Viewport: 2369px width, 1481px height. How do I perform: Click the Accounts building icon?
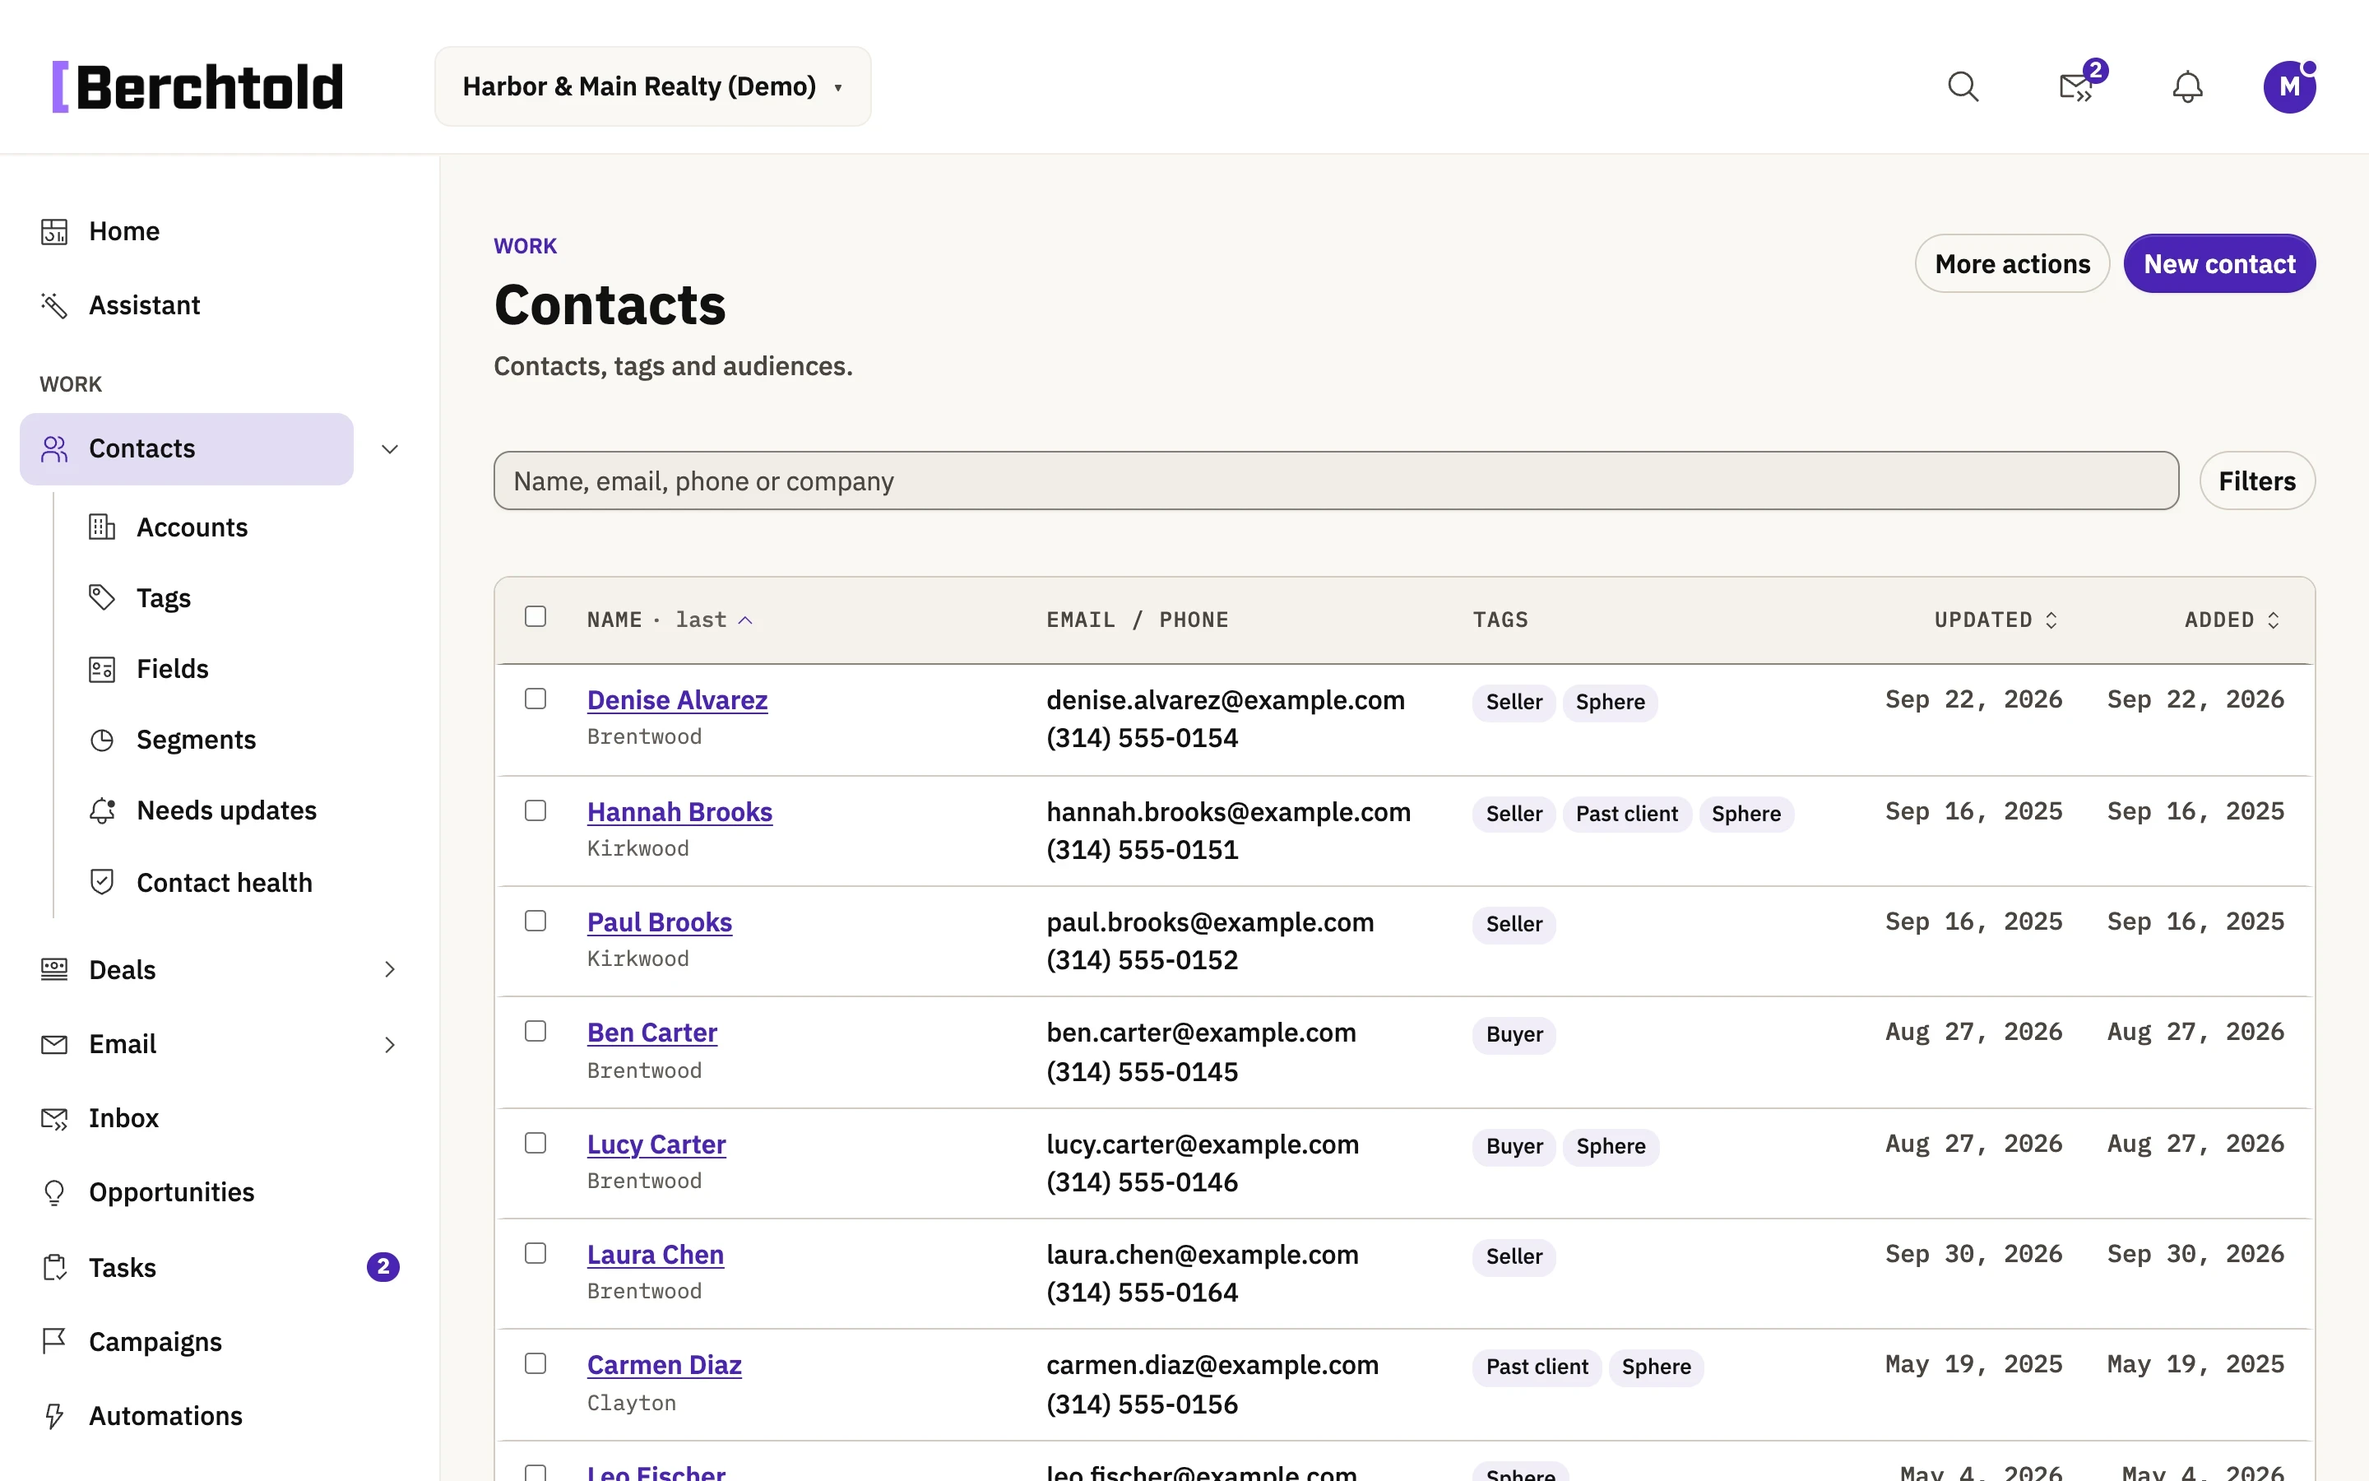click(102, 527)
